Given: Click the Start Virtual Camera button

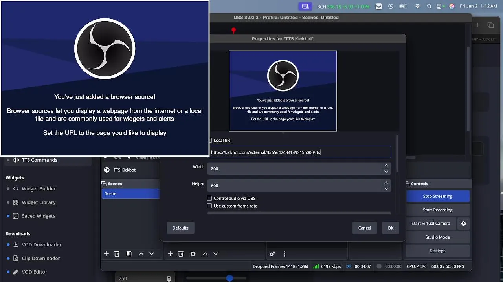Looking at the screenshot, I should click(x=431, y=223).
